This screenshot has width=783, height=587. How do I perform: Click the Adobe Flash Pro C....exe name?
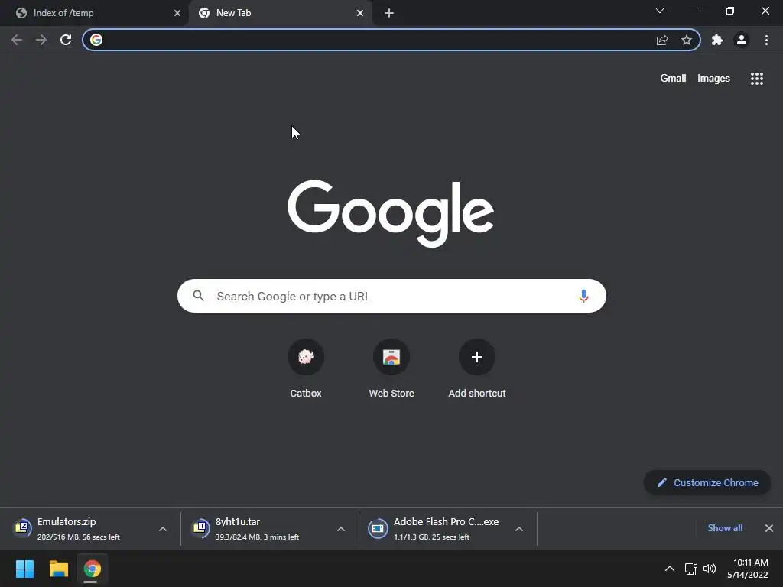point(446,521)
